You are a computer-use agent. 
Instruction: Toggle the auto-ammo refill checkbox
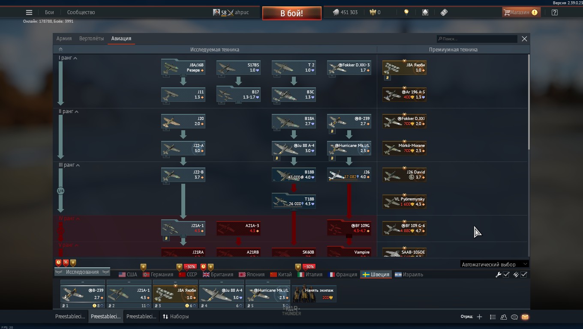(524, 275)
